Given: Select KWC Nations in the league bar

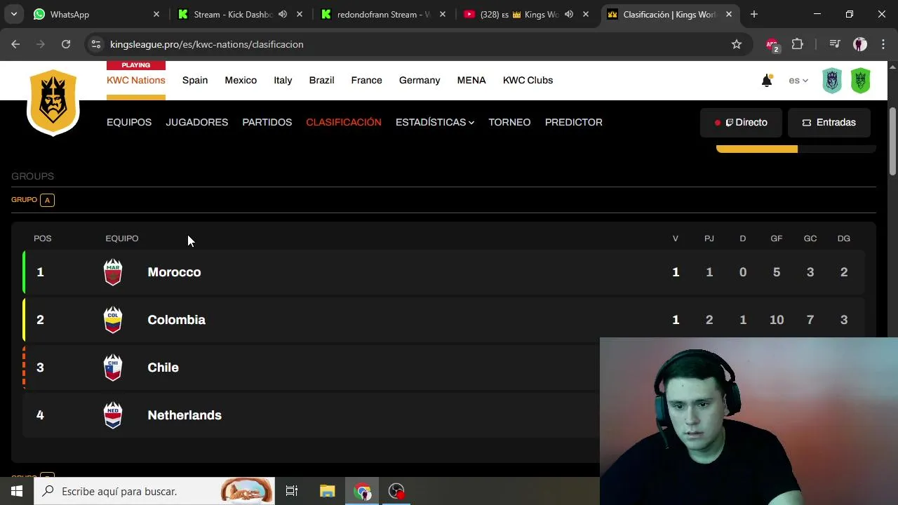Looking at the screenshot, I should coord(136,80).
